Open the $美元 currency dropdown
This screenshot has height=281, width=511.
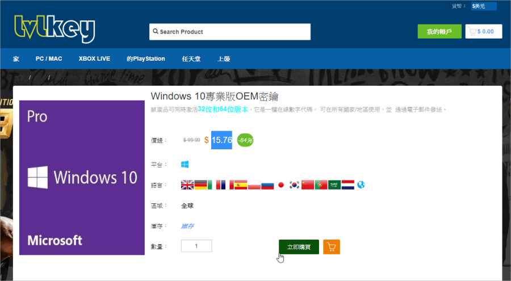pyautogui.click(x=484, y=6)
